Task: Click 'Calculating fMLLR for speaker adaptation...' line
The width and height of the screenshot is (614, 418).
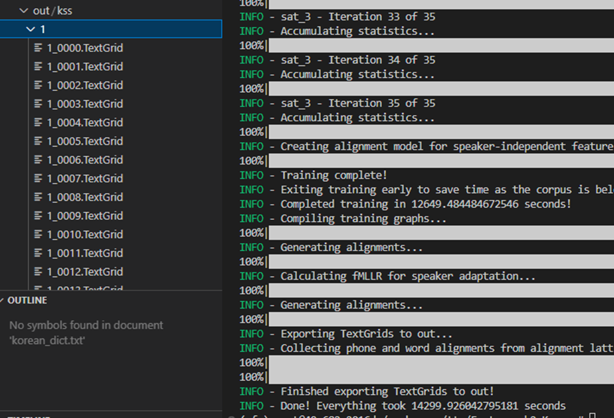Action: click(x=388, y=276)
